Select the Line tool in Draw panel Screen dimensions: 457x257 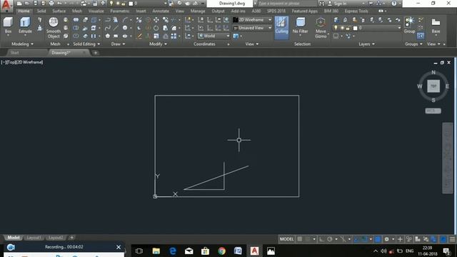116,28
